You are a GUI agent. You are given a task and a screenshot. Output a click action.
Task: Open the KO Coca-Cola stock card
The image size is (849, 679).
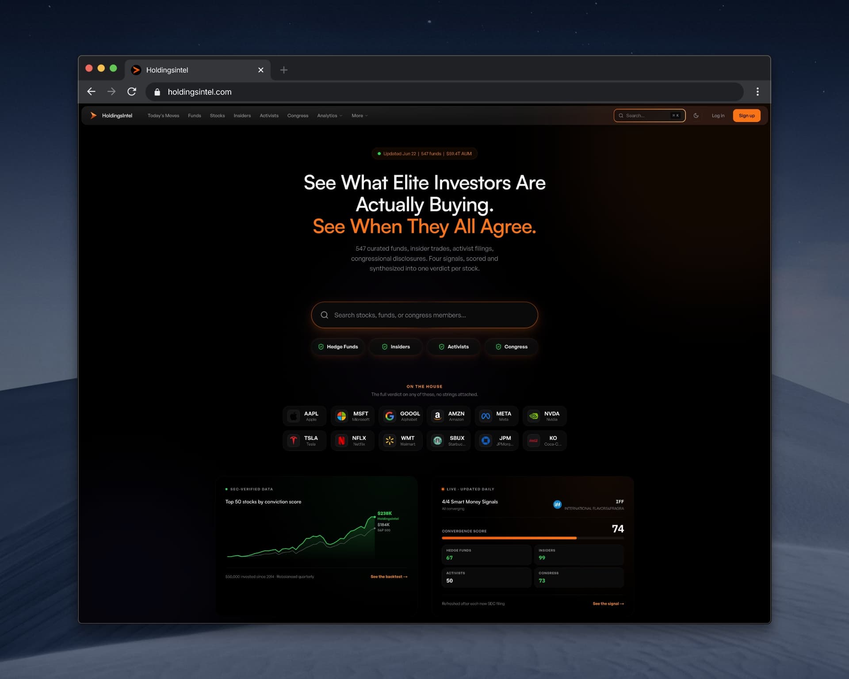pos(545,441)
